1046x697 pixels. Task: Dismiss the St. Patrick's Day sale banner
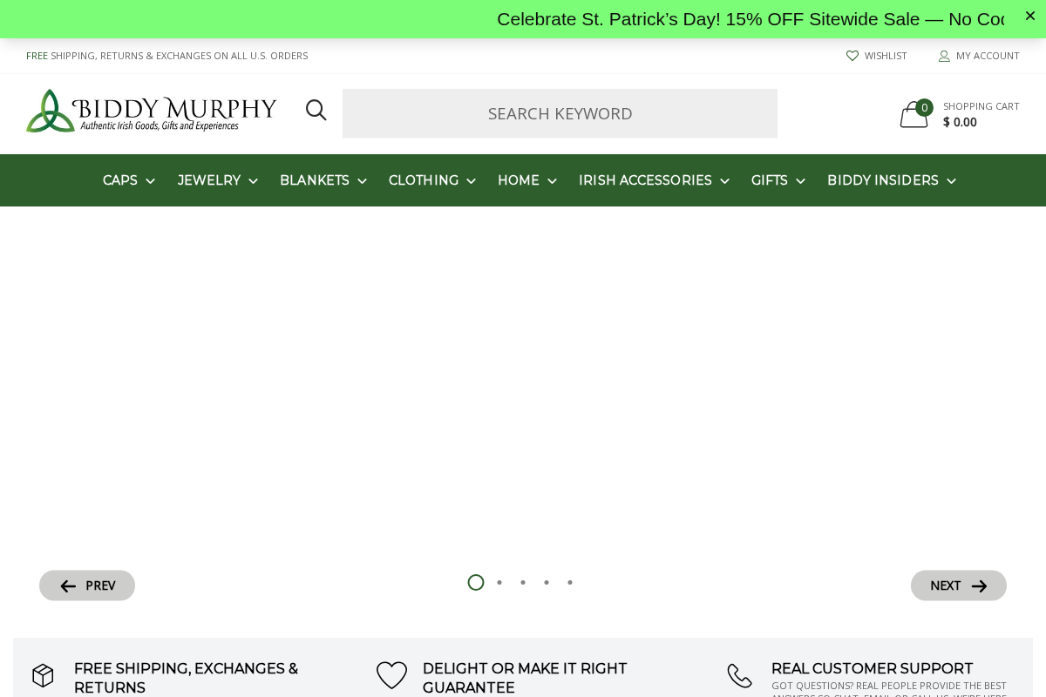[1030, 16]
